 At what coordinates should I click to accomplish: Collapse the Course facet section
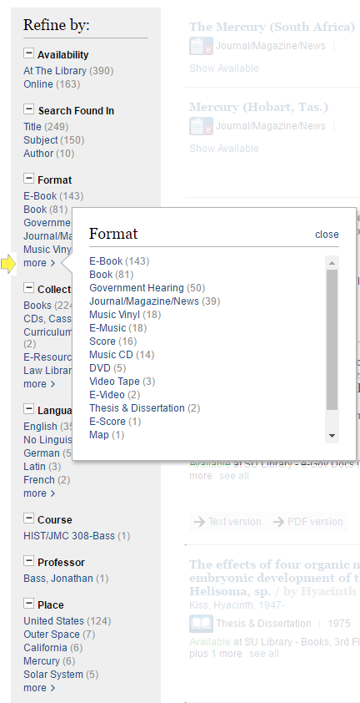coord(28,518)
